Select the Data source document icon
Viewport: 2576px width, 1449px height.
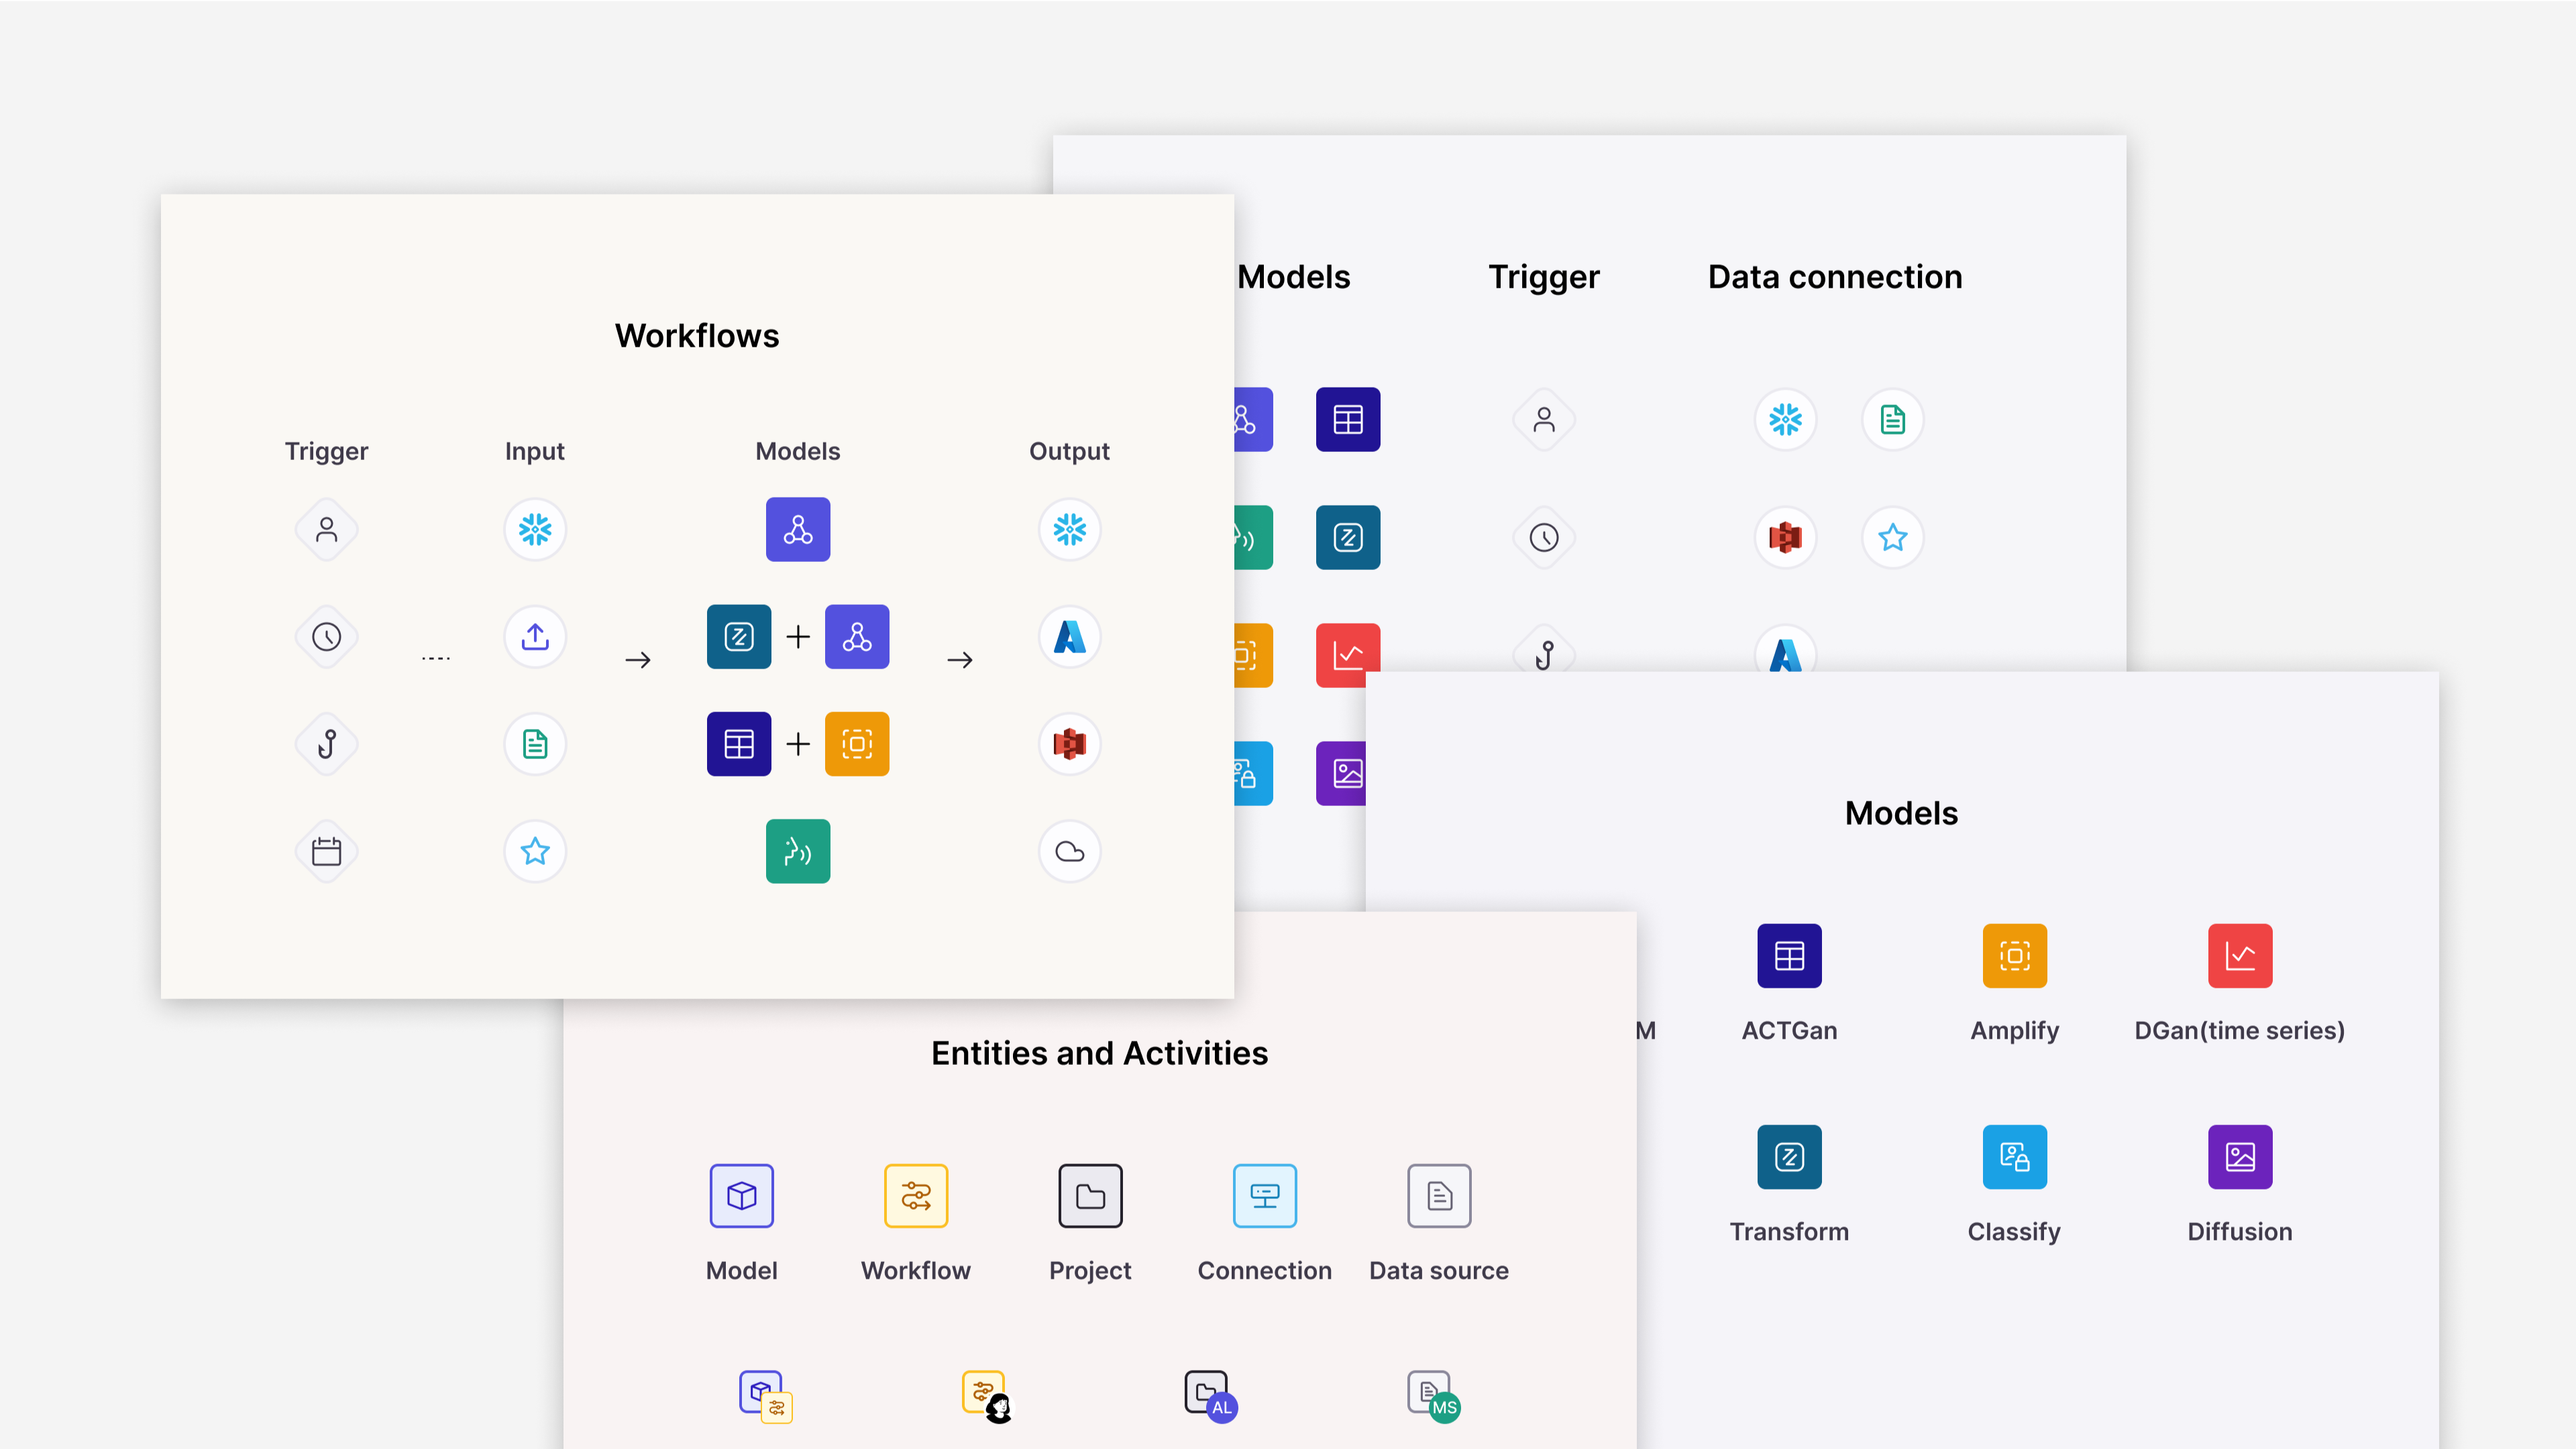1439,1195
